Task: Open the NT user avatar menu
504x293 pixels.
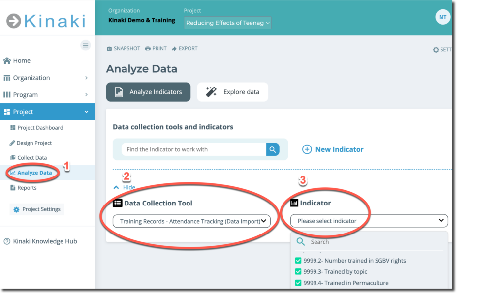Action: [443, 17]
